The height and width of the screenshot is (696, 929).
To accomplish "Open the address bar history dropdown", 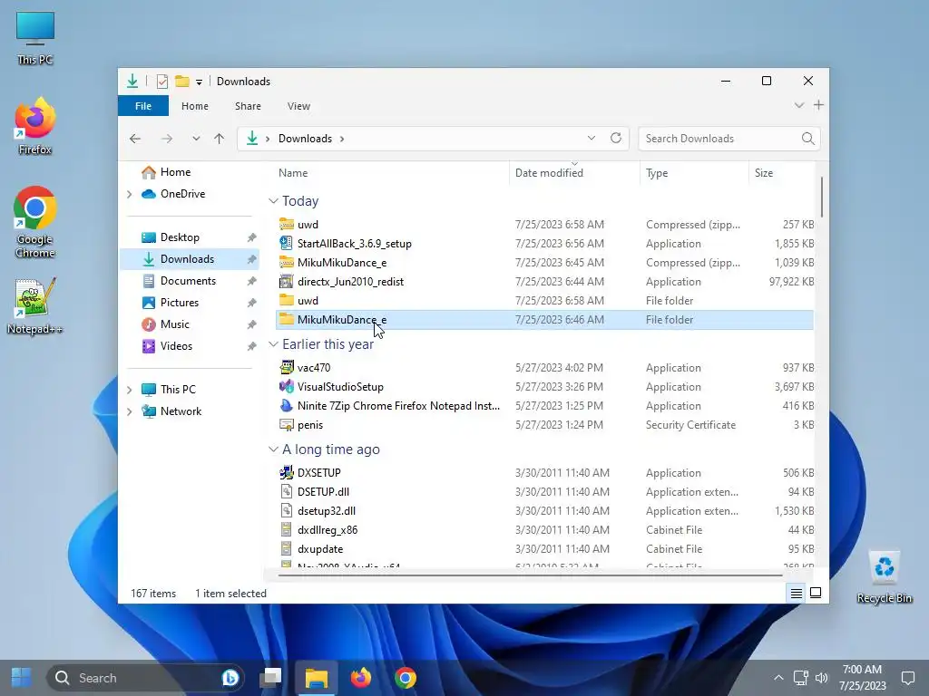I will [x=592, y=138].
